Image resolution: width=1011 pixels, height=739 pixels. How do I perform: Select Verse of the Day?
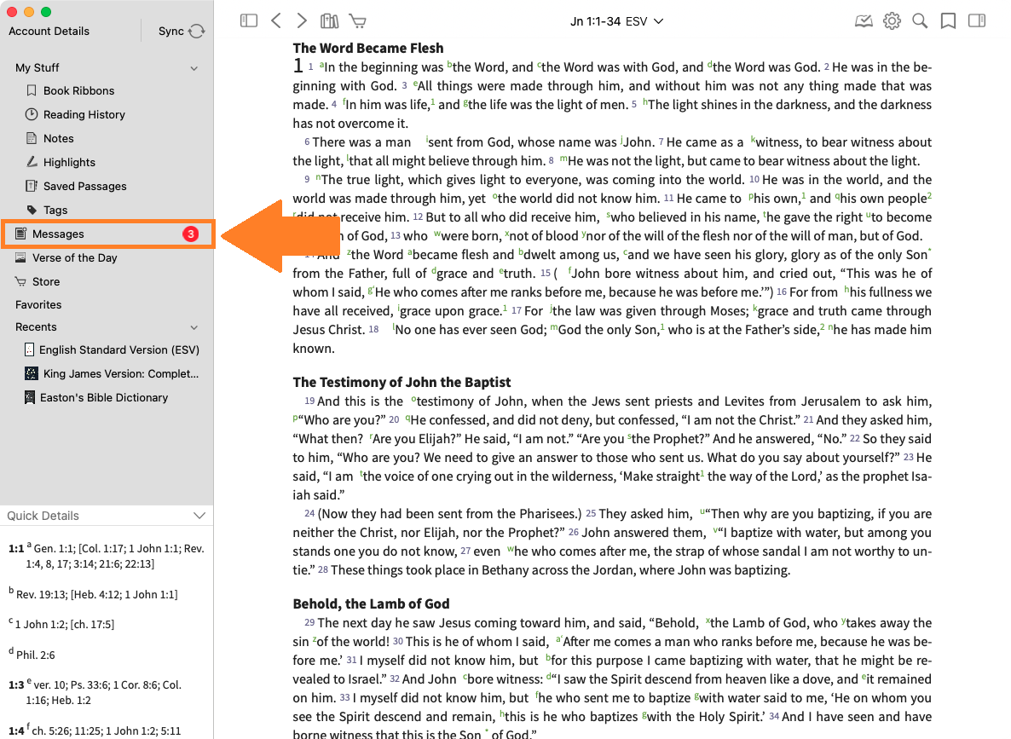(74, 257)
